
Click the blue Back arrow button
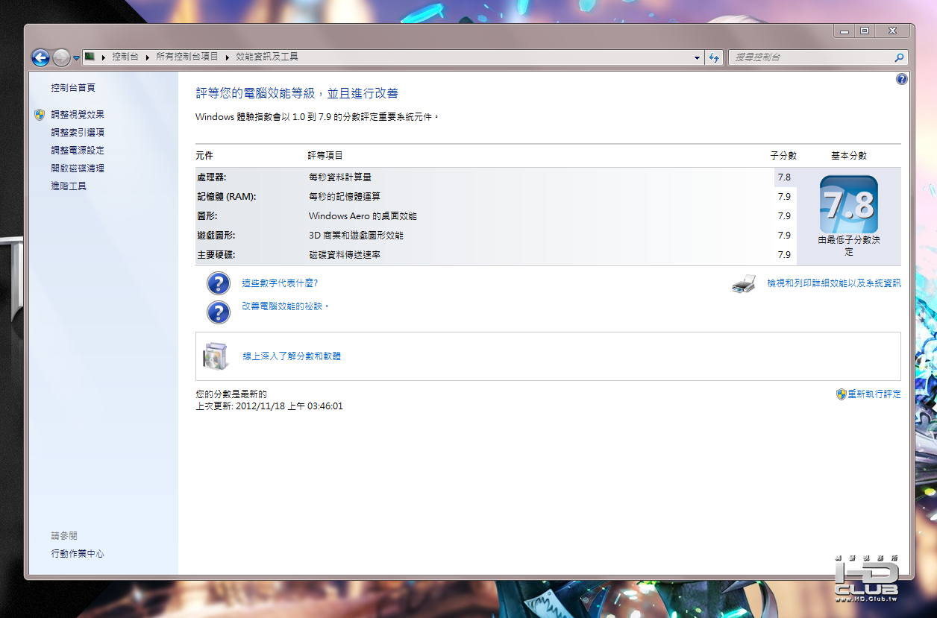[40, 57]
